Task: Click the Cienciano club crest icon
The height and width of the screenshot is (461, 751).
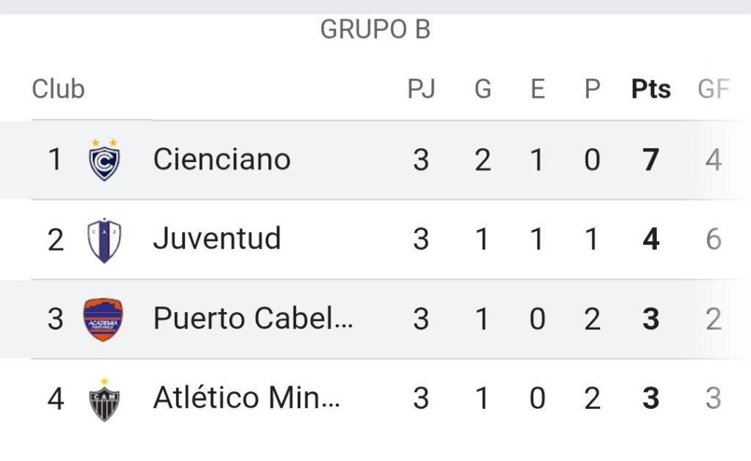Action: (104, 160)
